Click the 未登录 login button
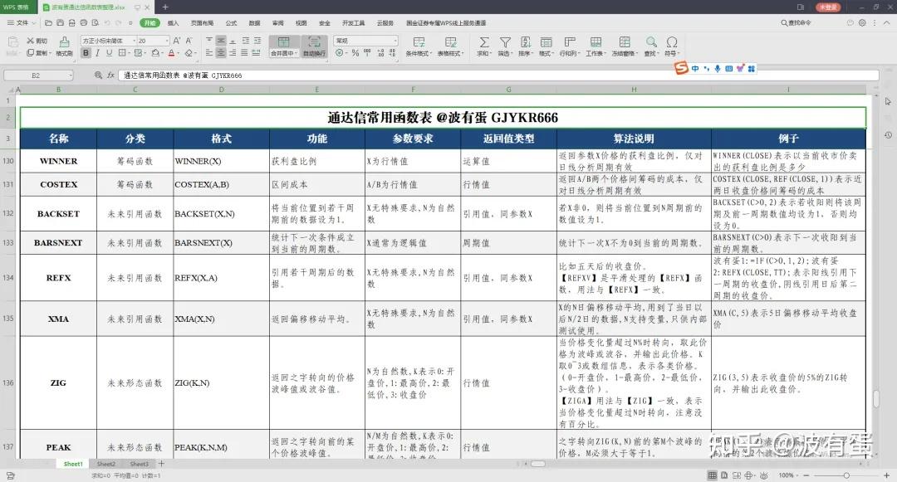This screenshot has height=482, width=897. coord(828,7)
